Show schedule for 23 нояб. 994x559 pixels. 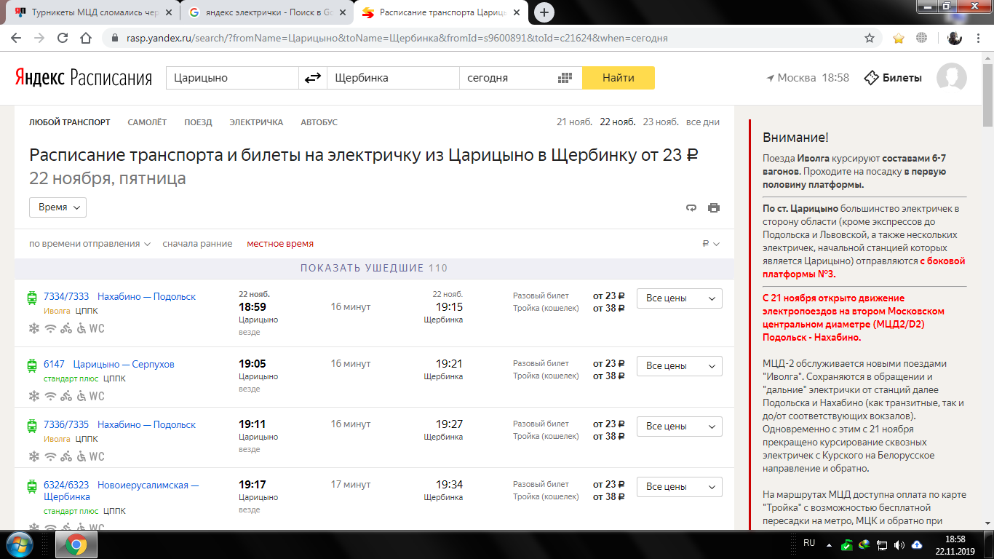(x=661, y=122)
